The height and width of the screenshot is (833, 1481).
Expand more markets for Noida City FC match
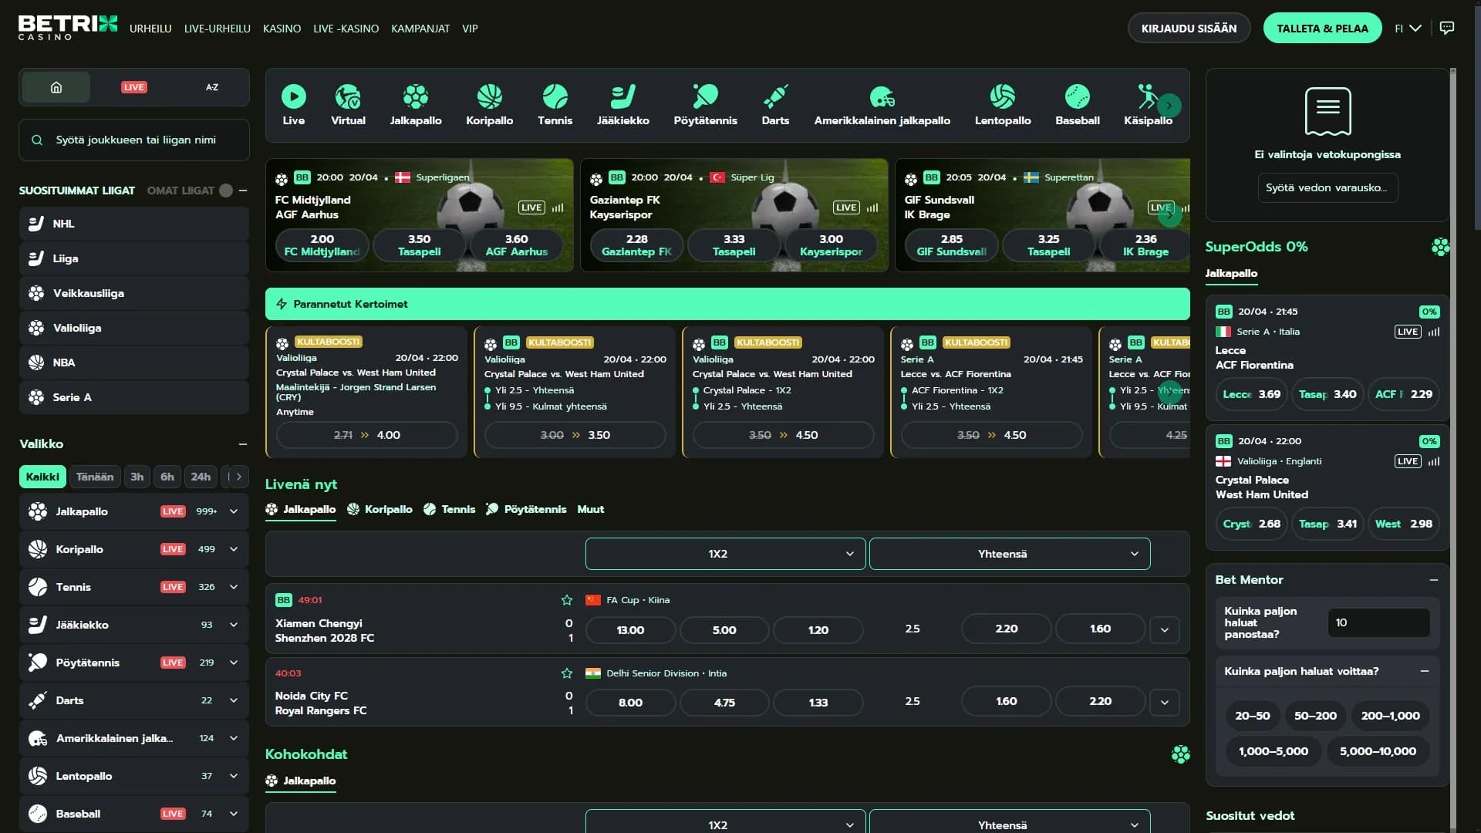(x=1165, y=702)
